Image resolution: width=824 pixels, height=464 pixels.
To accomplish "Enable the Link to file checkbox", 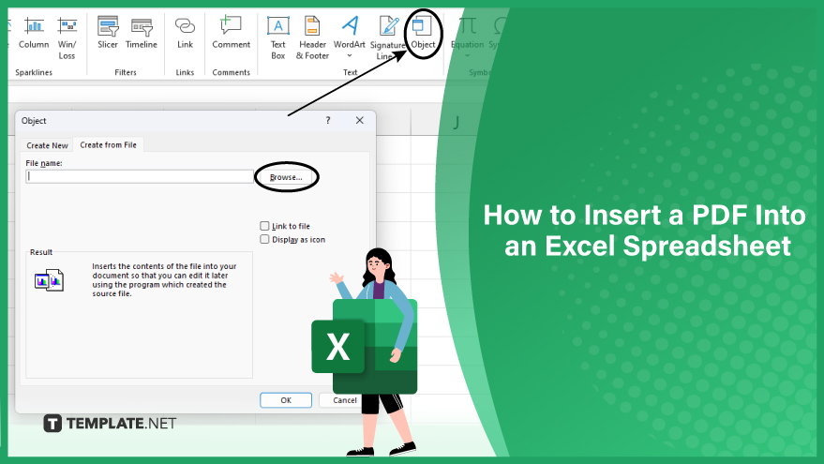I will point(264,226).
